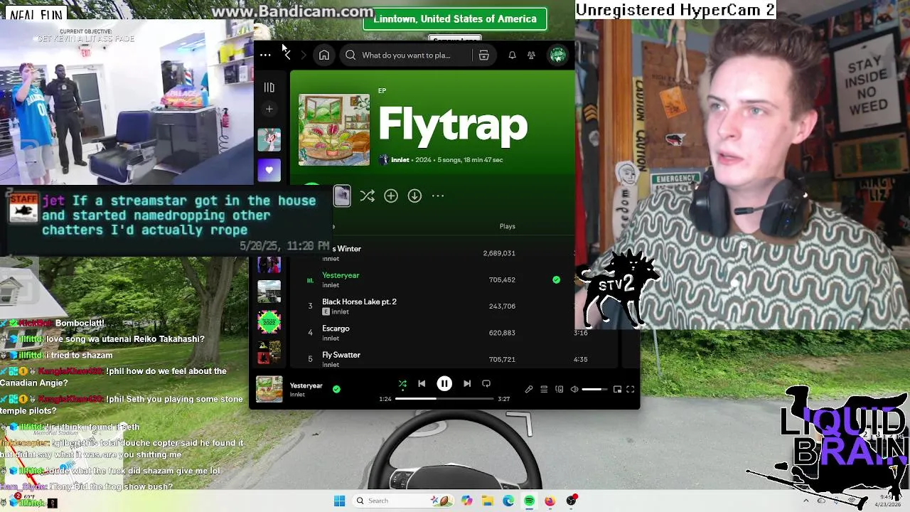The height and width of the screenshot is (512, 910).
Task: Open the Flytrap album cover art
Action: (x=334, y=129)
